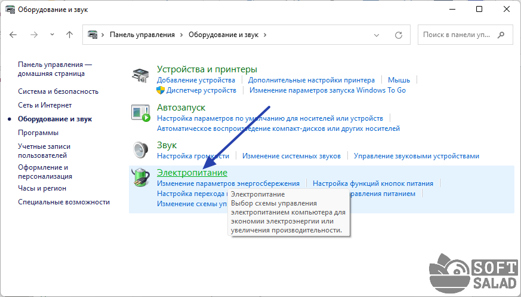Open Оформление и персонализация category
521x297 pixels.
45,172
